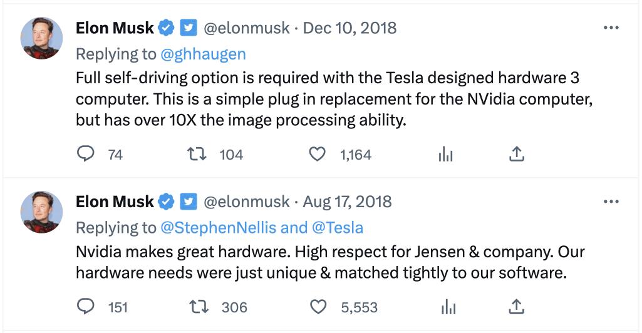Viewport: 642px width, 333px height.
Task: Like the tweet with 1,164 likes
Action: point(319,154)
